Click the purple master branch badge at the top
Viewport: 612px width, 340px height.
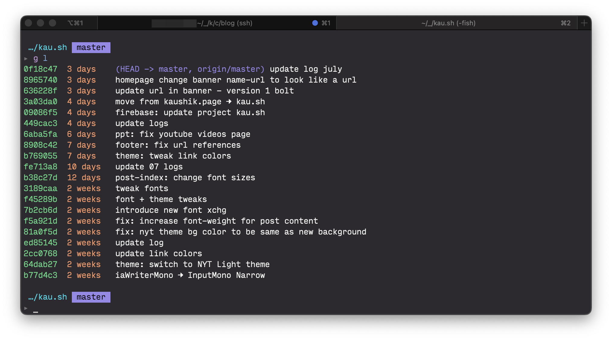(x=91, y=47)
